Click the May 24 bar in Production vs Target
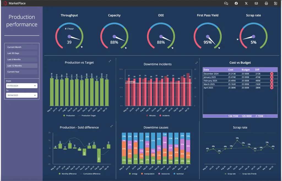The width and height of the screenshot is (282, 181). click(x=52, y=92)
